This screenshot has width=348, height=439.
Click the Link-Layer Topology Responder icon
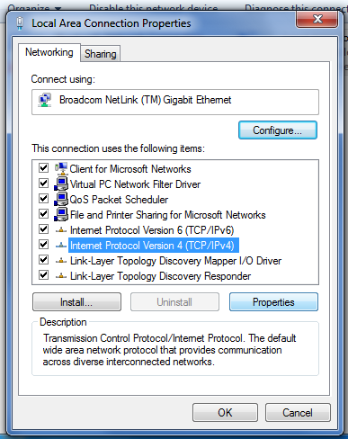pos(61,276)
